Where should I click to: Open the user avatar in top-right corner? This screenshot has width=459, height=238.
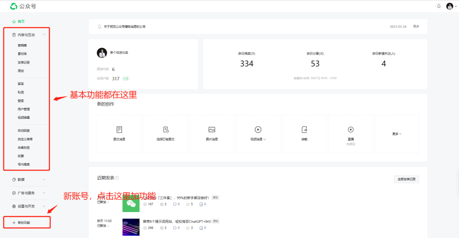coord(450,6)
